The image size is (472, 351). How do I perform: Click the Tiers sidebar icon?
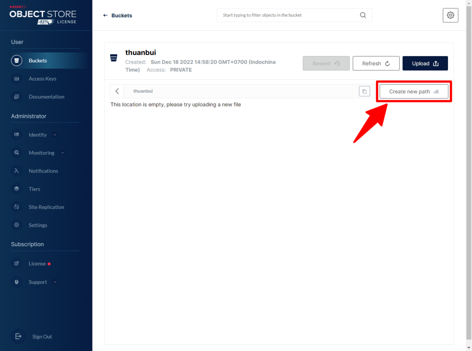pyautogui.click(x=17, y=189)
